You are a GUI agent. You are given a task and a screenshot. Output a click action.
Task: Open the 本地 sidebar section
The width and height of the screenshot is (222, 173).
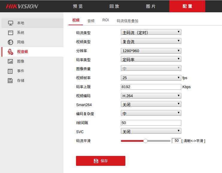pyautogui.click(x=32, y=23)
